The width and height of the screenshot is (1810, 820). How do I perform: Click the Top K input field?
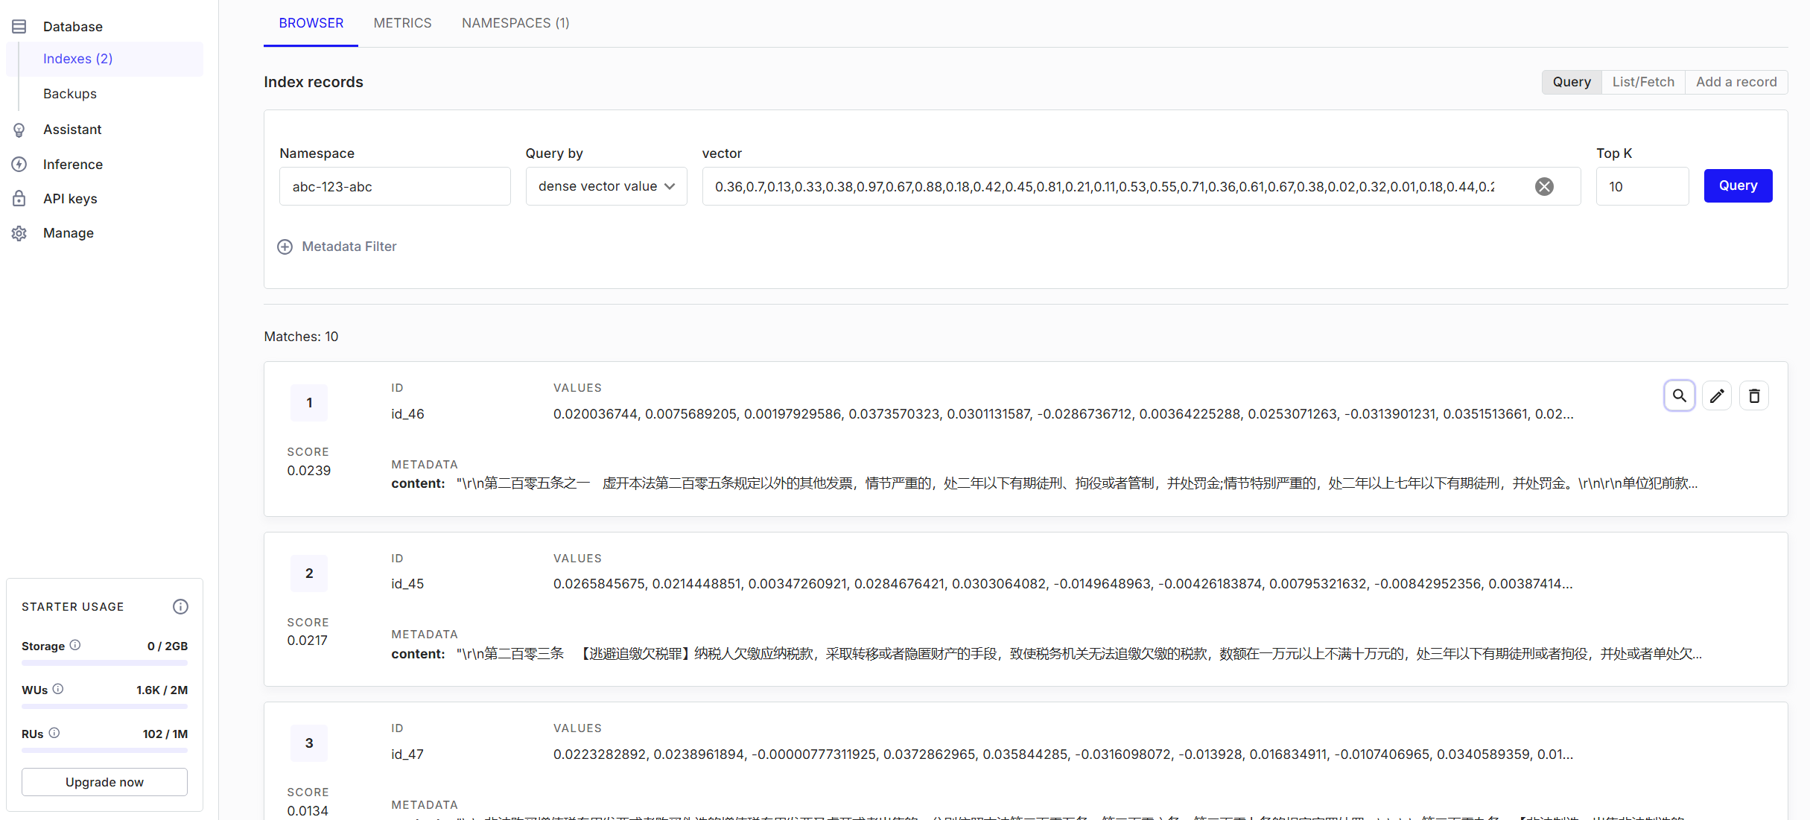(x=1641, y=186)
